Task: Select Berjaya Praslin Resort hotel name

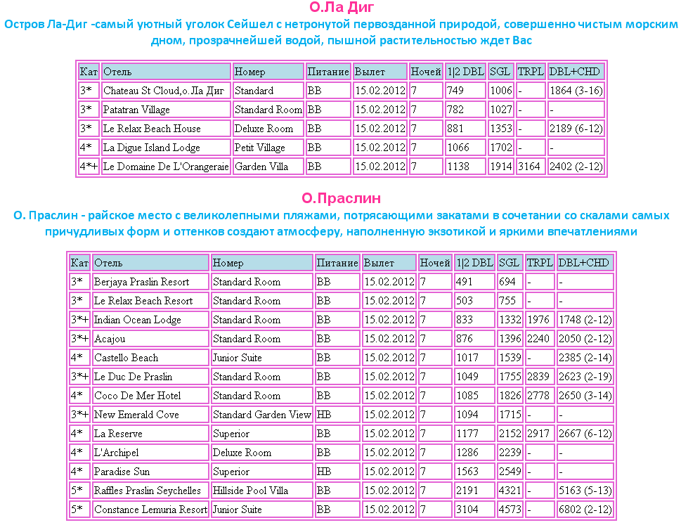Action: coord(141,282)
